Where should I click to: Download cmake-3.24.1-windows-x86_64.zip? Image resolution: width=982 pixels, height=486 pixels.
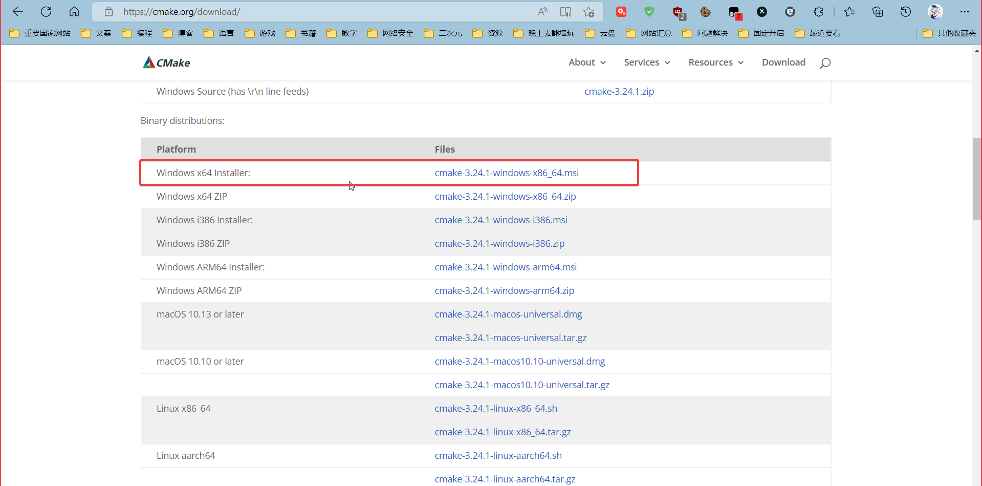(x=505, y=197)
